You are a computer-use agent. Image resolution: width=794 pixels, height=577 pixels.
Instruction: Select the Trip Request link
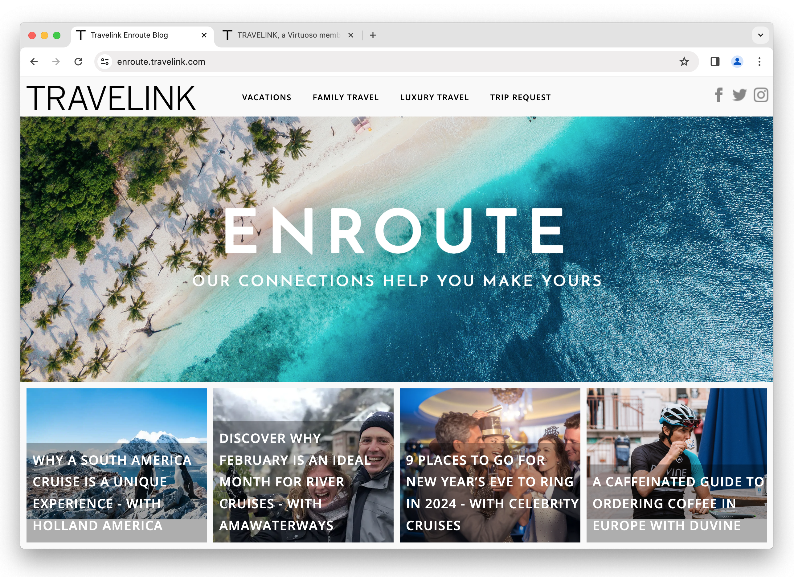520,97
